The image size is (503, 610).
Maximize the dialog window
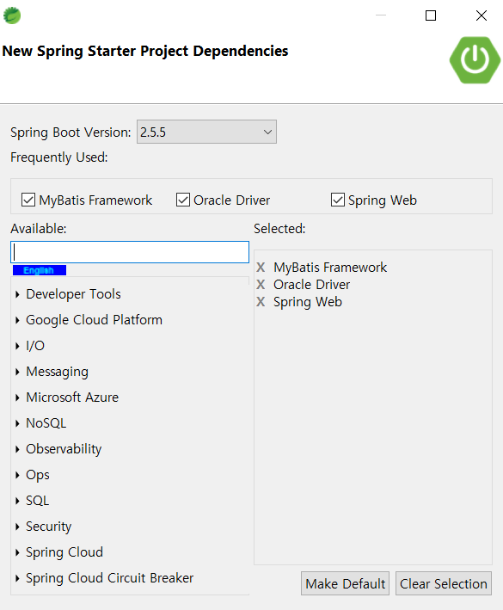(431, 15)
